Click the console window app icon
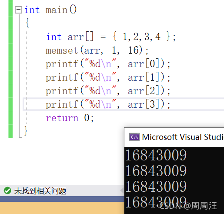224x214 pixels. click(x=134, y=137)
